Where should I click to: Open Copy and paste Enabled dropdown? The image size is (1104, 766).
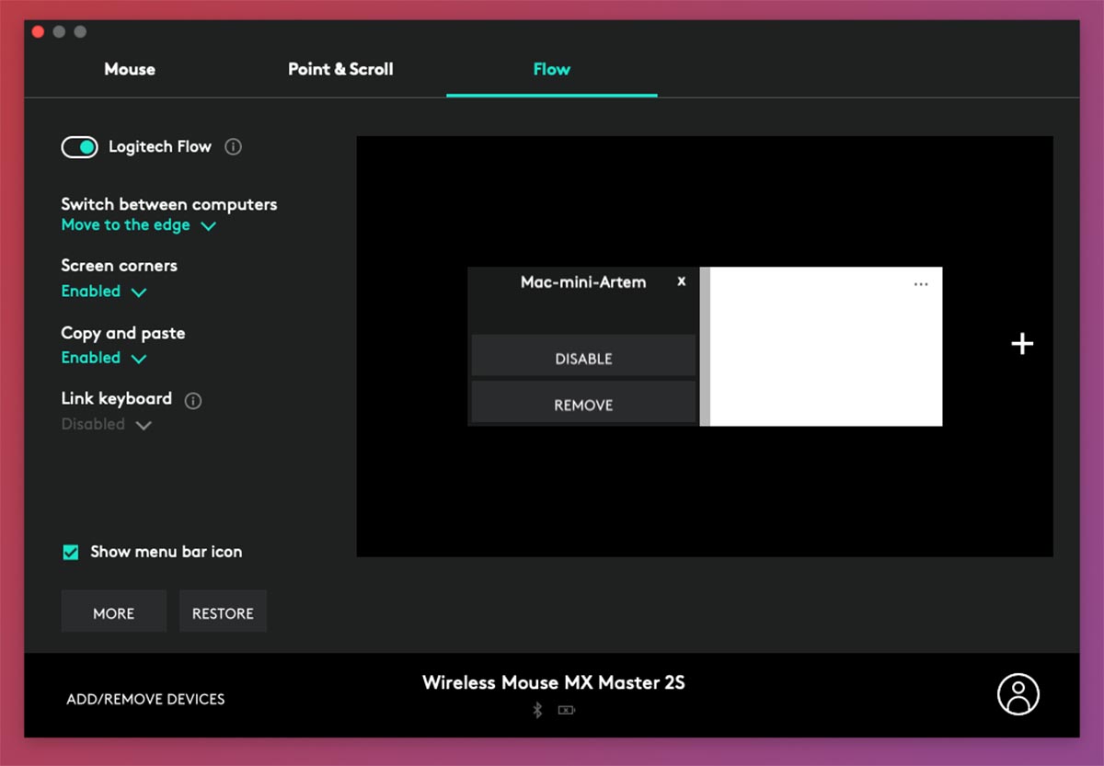coord(103,358)
